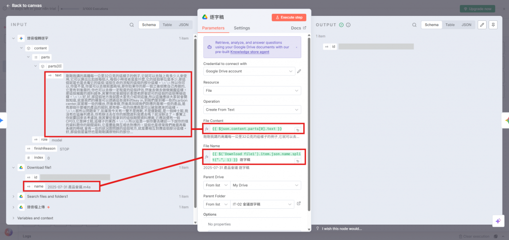Expand the 錄音檔上傳 node
Screen dimensions: 509x240
coord(13,207)
